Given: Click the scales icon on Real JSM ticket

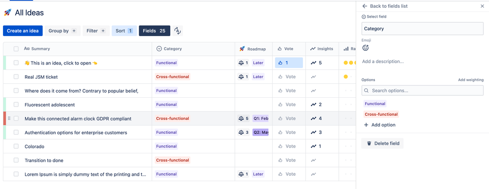Looking at the screenshot, I should pos(241,77).
